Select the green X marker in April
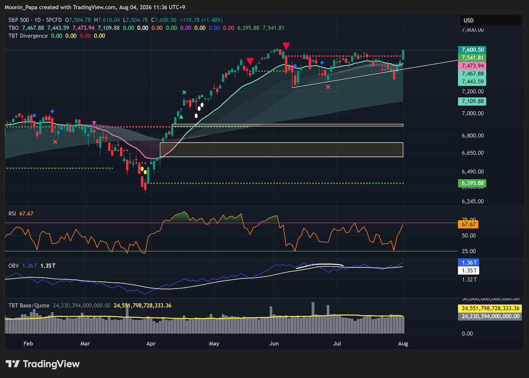The height and width of the screenshot is (378, 529). point(184,92)
